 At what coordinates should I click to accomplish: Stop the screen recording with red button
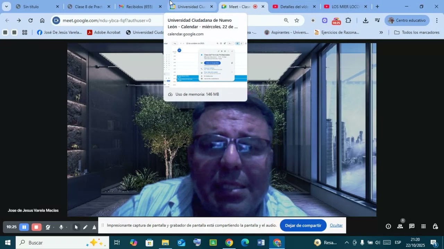36,227
